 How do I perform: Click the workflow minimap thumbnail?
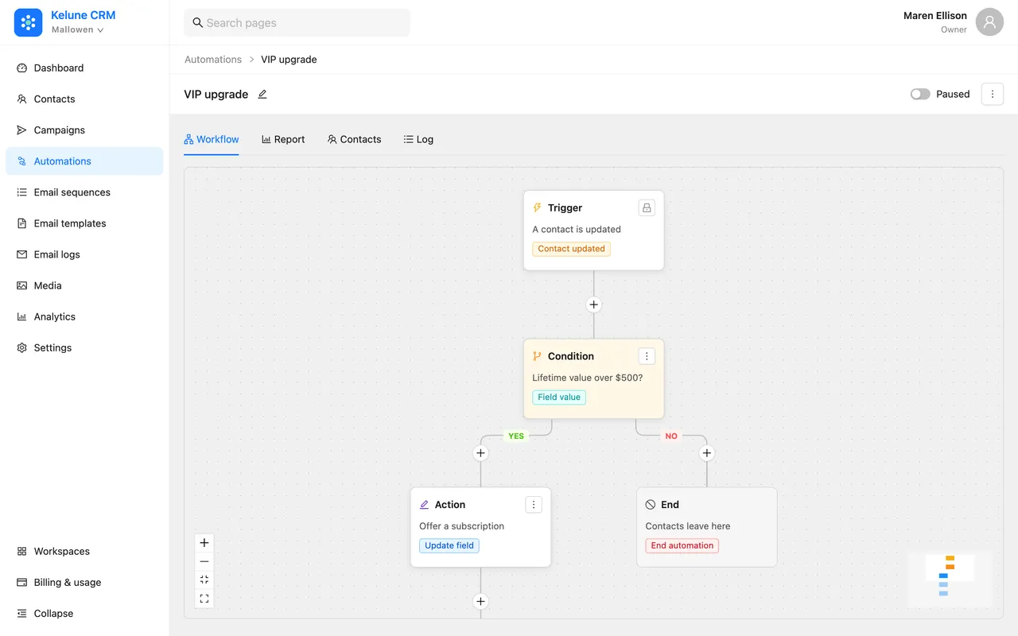click(x=950, y=579)
